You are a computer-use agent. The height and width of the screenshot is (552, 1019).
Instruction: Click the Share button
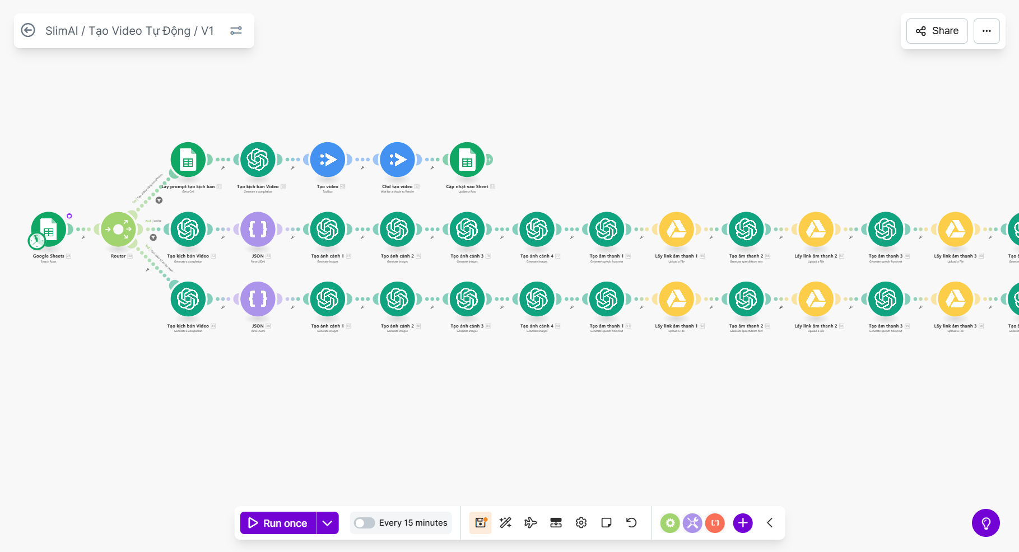pyautogui.click(x=937, y=31)
